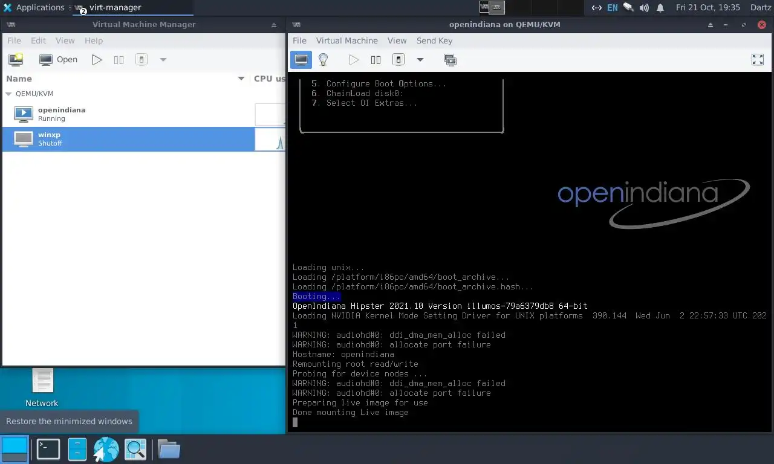Launch the web browser from the dock
This screenshot has height=464, width=774.
click(x=106, y=449)
